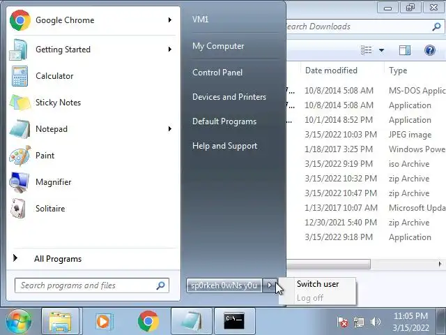
Task: Select the JPEG image file row
Action: tap(366, 135)
